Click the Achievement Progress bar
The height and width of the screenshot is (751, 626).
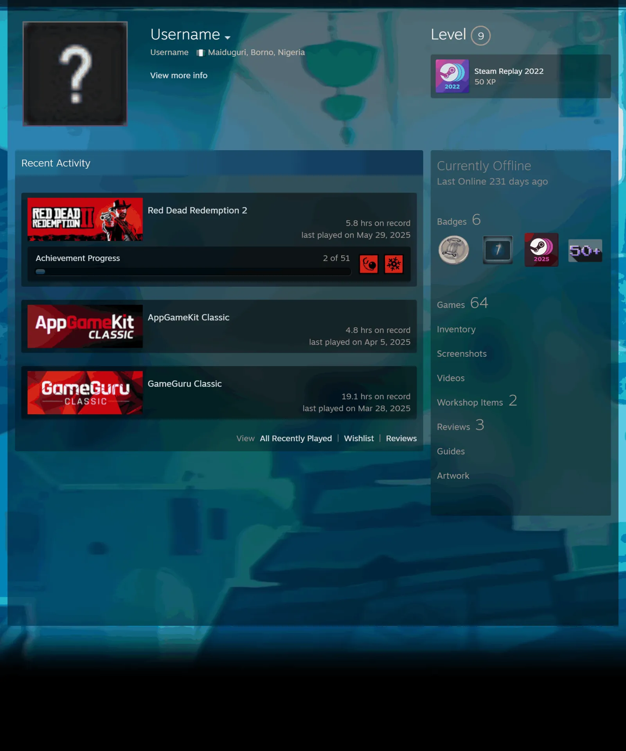coord(193,272)
